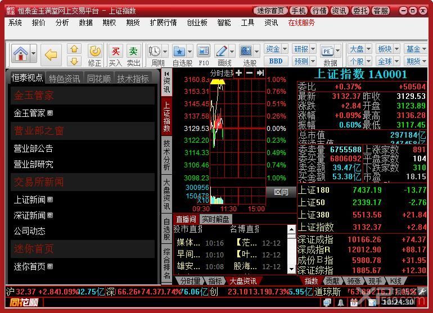Expand the 周期 dropdown arrow
433x313 pixels.
165,51
